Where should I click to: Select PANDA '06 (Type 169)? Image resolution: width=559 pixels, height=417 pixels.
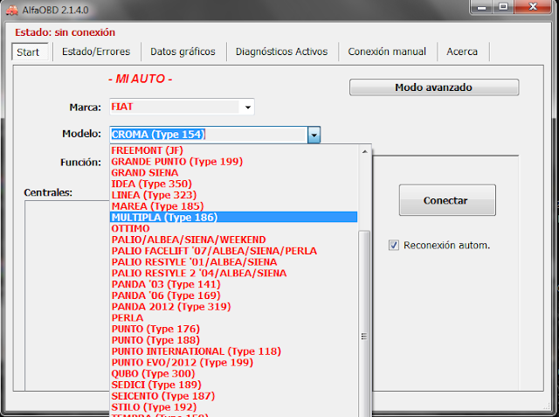(233, 295)
